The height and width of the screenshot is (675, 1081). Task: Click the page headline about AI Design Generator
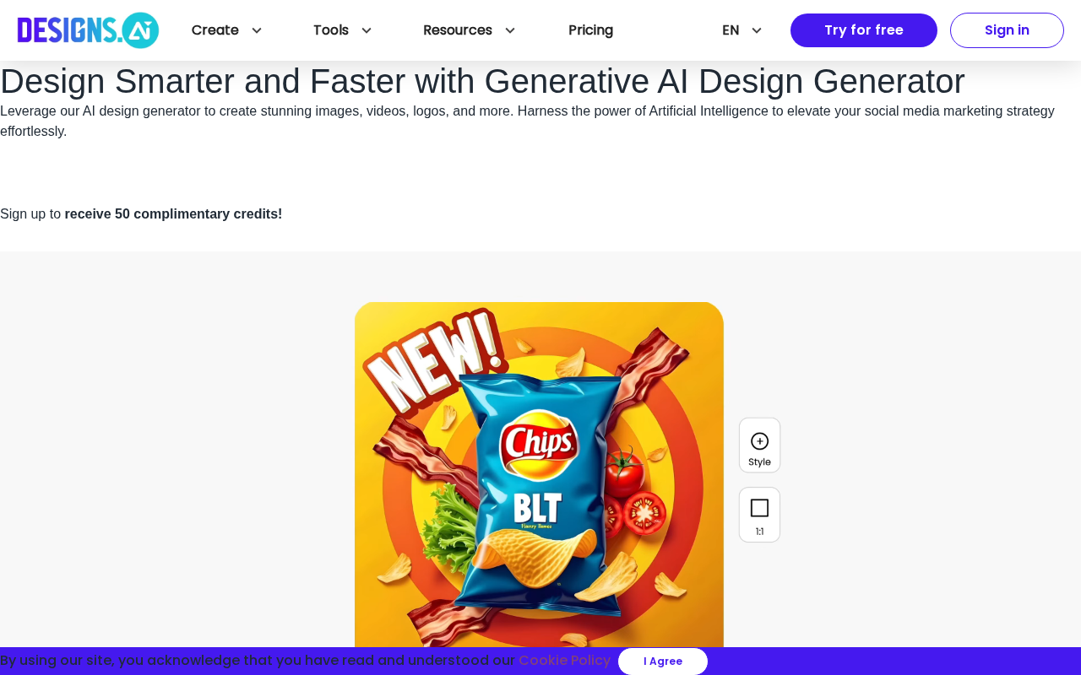pos(482,81)
